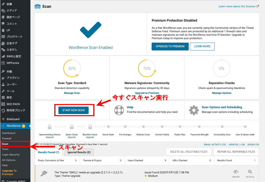Open コメント comment bubble icon
Image resolution: width=265 pixels, height=182 pixels.
pyautogui.click(x=3, y=24)
